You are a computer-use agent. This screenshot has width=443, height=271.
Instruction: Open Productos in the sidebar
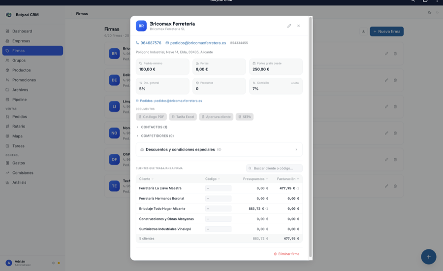[x=32, y=70]
